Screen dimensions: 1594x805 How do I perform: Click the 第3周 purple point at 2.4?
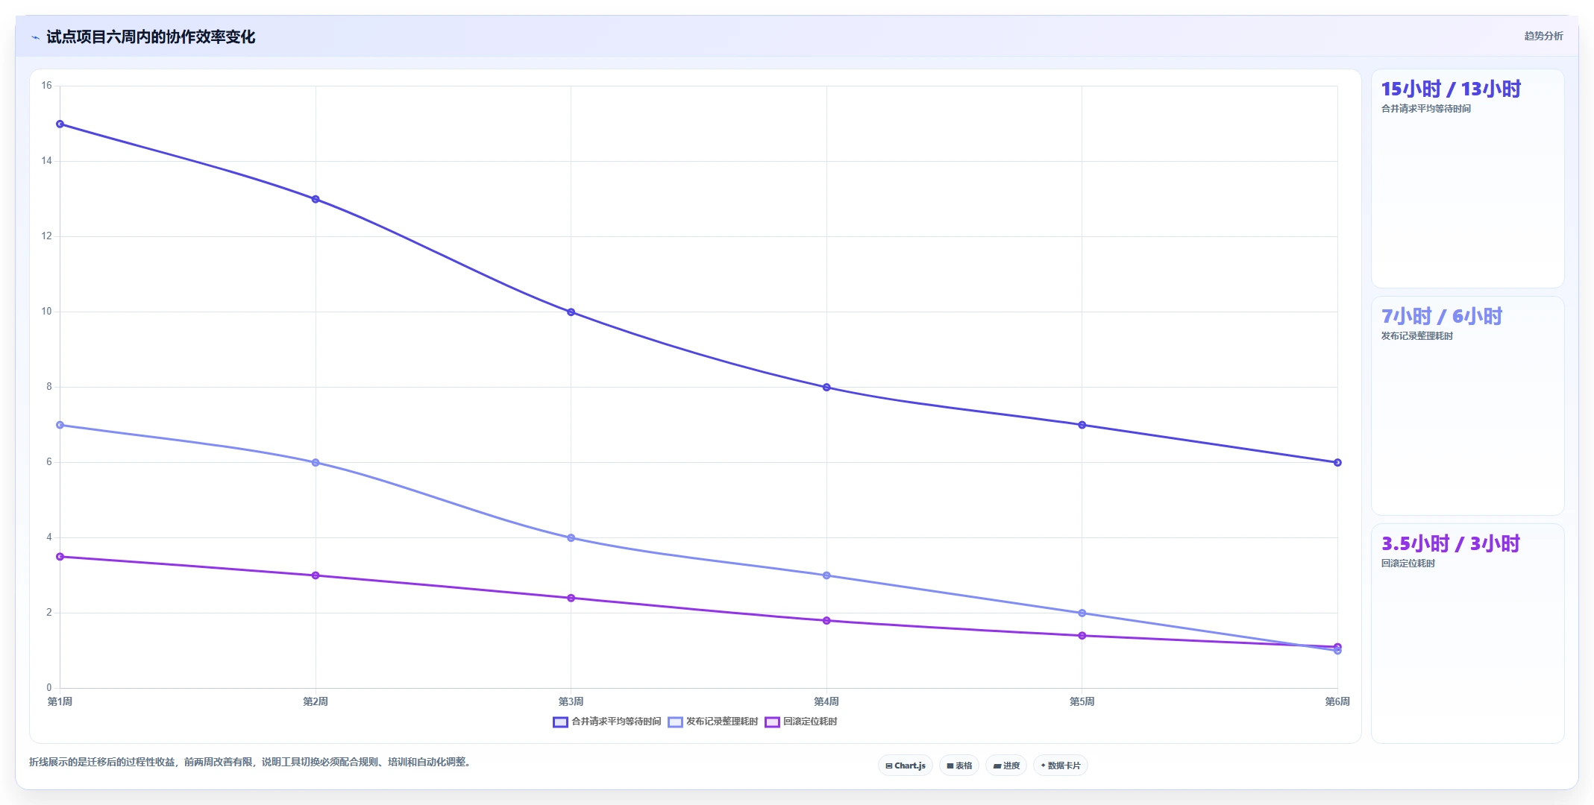click(571, 598)
